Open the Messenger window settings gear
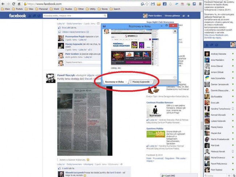 (x=175, y=31)
